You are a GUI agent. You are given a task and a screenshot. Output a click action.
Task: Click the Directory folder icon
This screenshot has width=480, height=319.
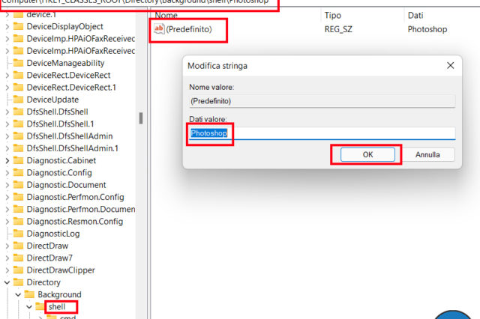tap(18, 282)
